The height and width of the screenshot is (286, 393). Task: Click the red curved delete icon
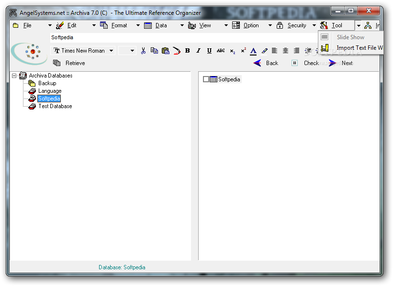[177, 51]
